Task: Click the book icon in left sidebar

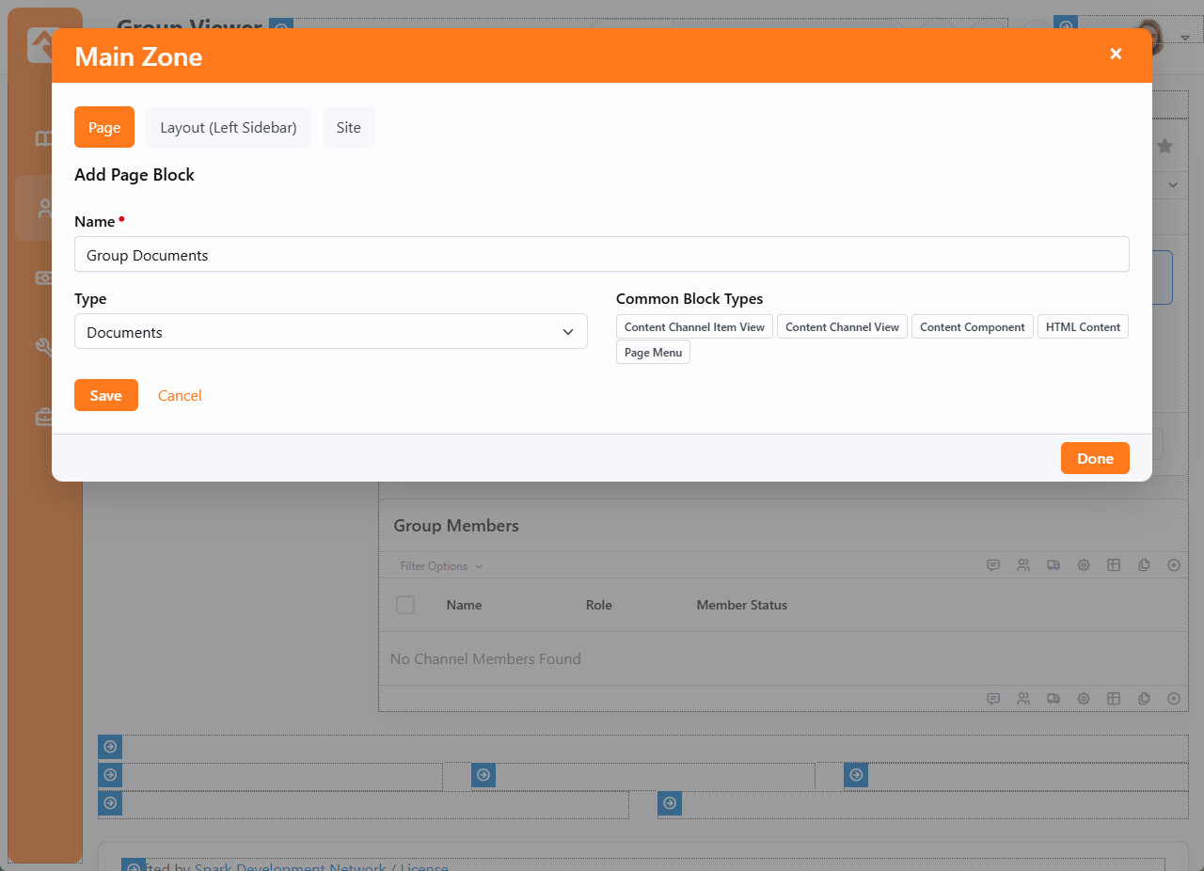Action: pyautogui.click(x=43, y=139)
